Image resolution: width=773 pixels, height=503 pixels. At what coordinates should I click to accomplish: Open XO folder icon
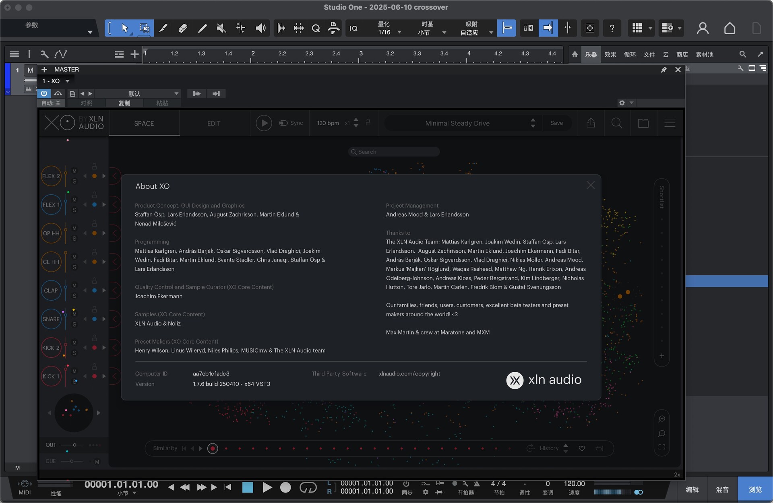pos(643,123)
